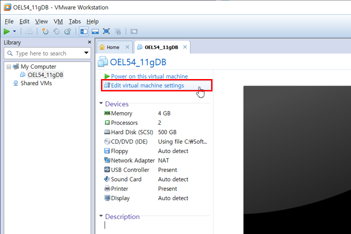Click the Unity mode toolbar icon

(x=118, y=32)
